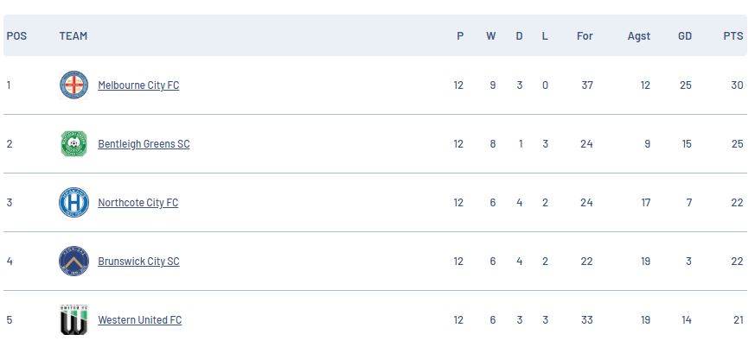Click the TEAM column header
Viewport: 755px width, 347px height.
pyautogui.click(x=74, y=36)
